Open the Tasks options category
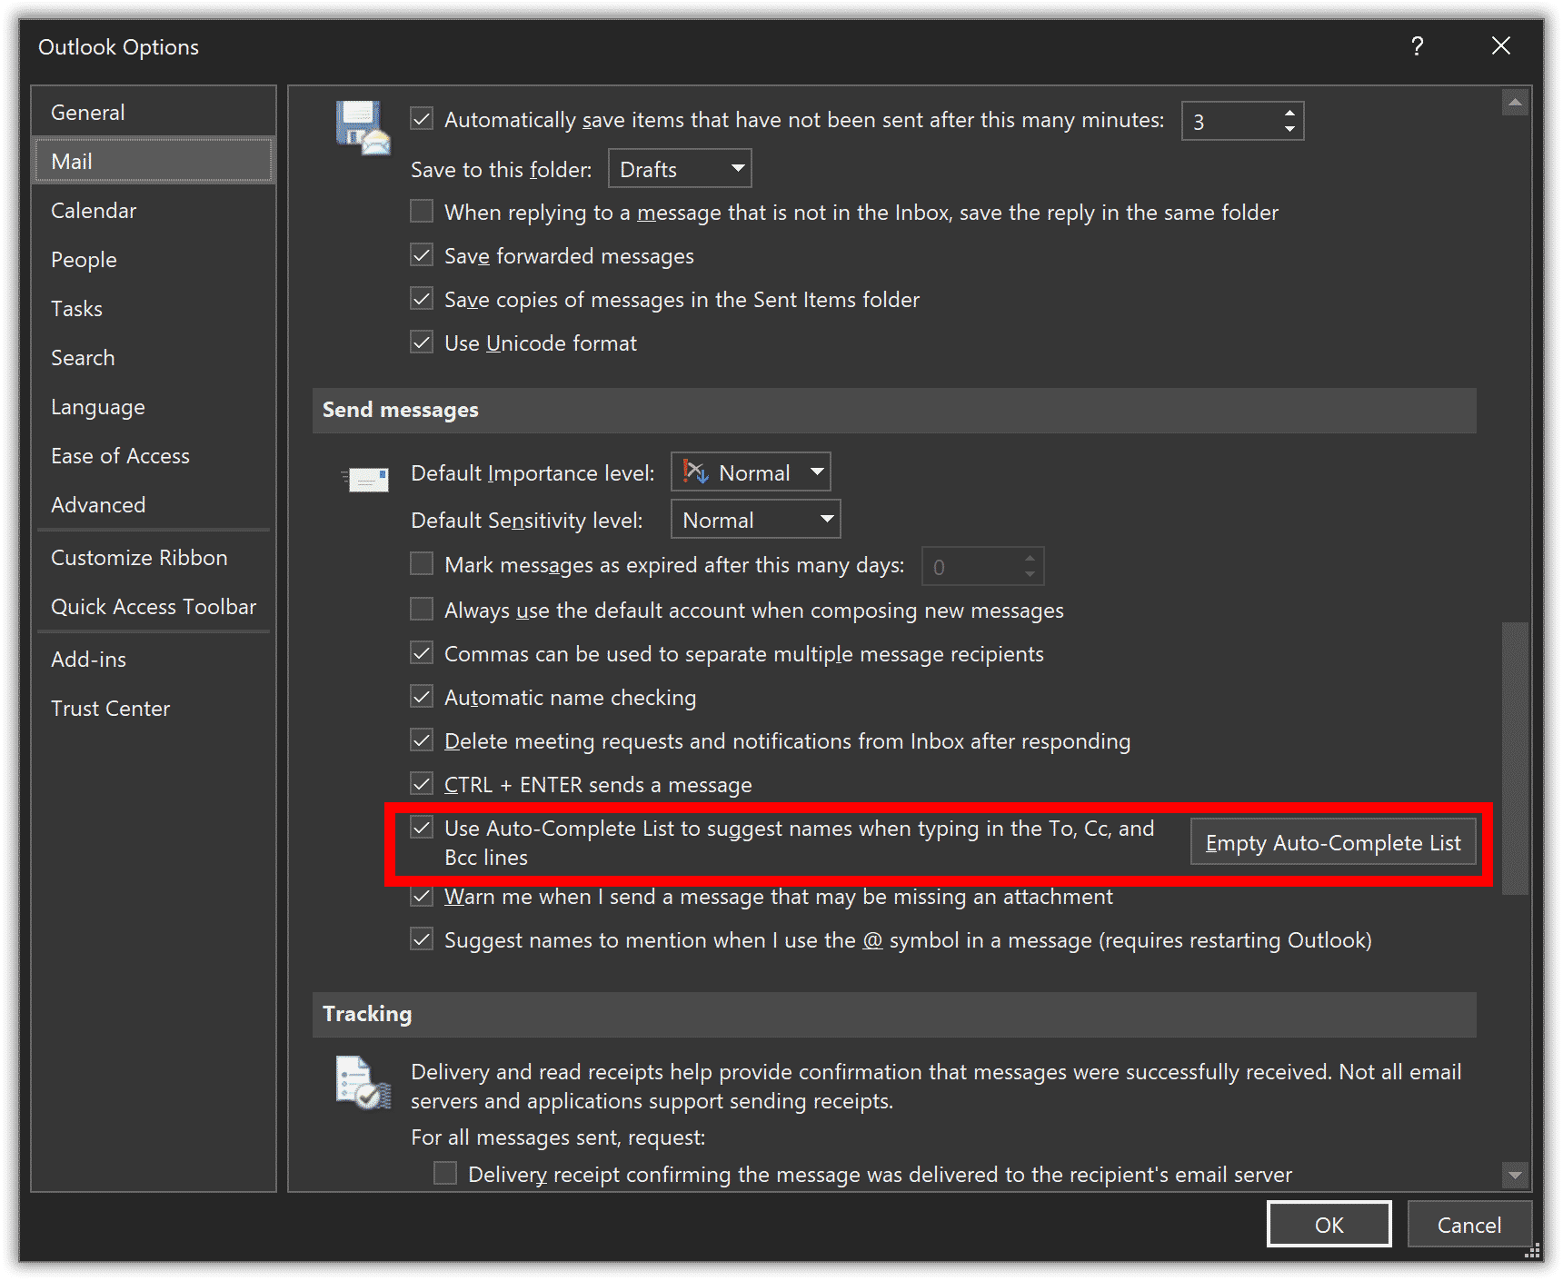The image size is (1563, 1281). point(154,309)
